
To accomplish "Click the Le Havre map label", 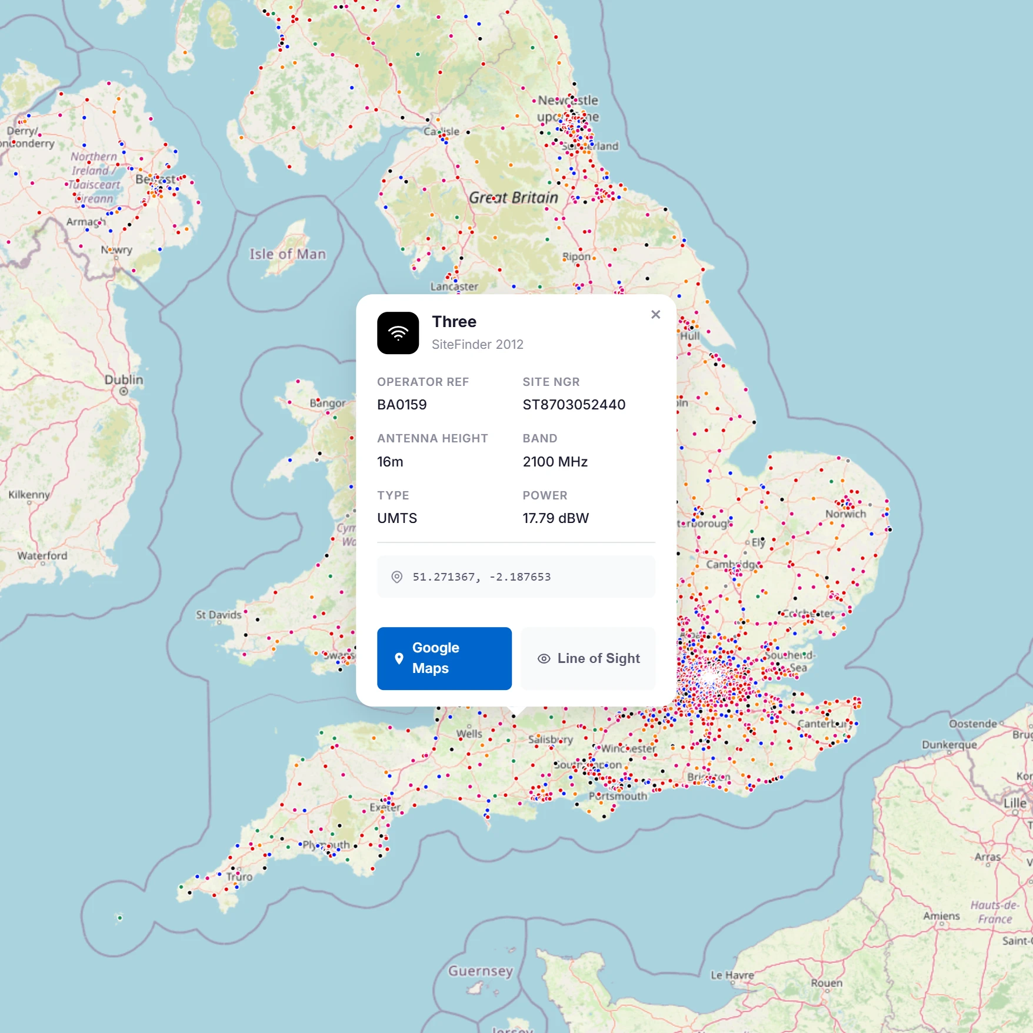I will [x=732, y=975].
